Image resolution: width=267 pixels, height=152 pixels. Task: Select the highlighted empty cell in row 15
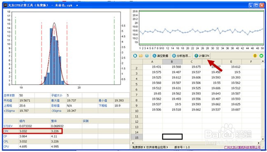pos(172,136)
